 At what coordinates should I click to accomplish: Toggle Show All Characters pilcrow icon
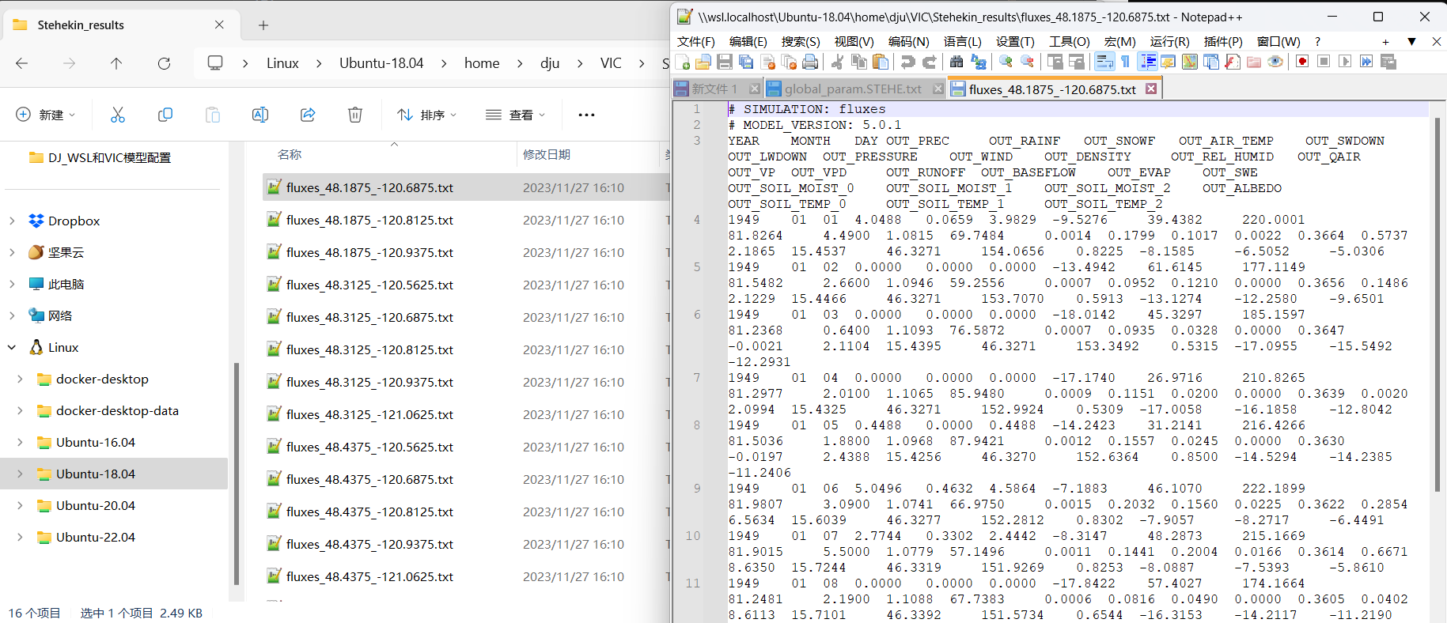(1126, 62)
